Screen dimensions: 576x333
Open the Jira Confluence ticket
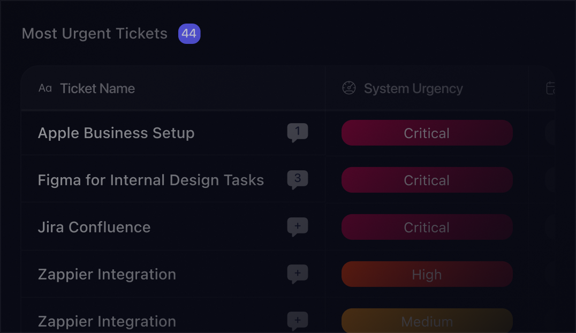tap(94, 227)
